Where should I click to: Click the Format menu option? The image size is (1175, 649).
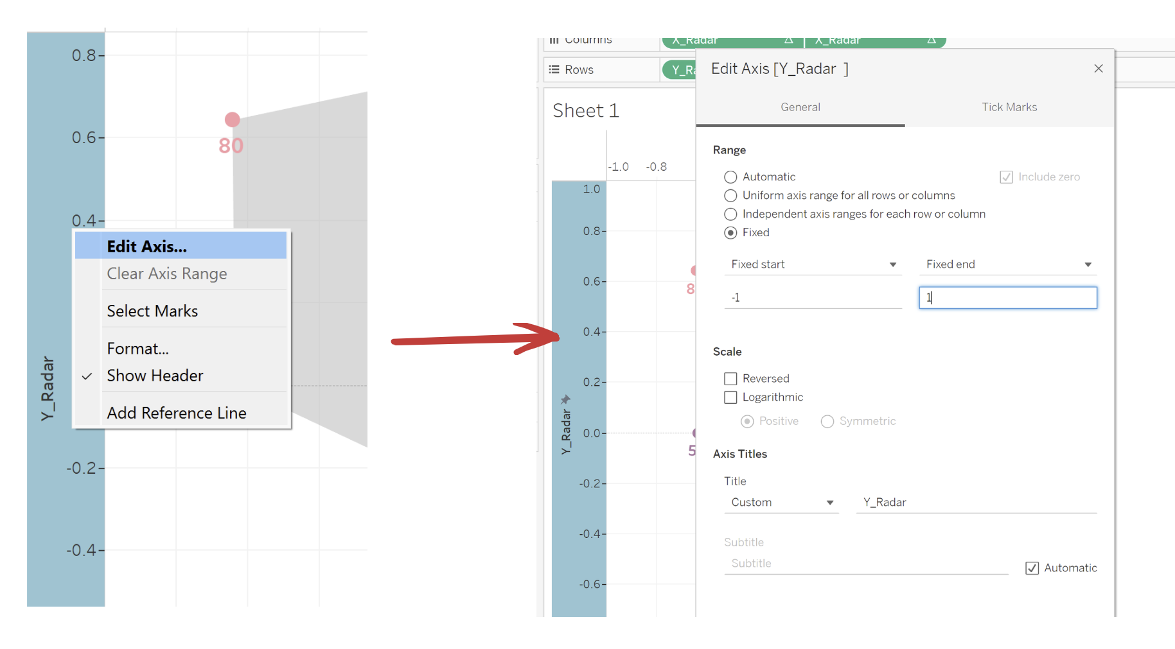(x=137, y=349)
